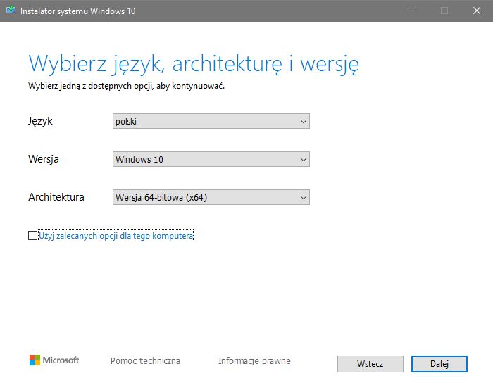Image resolution: width=493 pixels, height=390 pixels.
Task: Close the Windows 10 installer window
Action: pos(476,11)
